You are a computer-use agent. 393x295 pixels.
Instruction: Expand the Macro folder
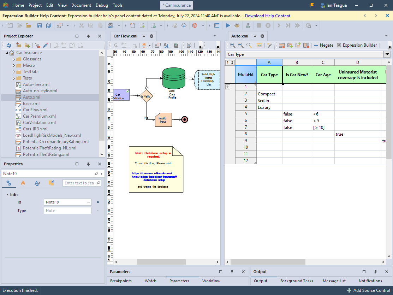pos(13,65)
